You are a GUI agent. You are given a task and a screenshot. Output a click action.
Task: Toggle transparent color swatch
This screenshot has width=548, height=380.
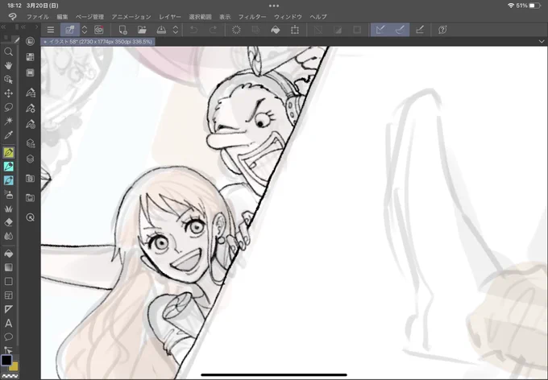pyautogui.click(x=10, y=377)
